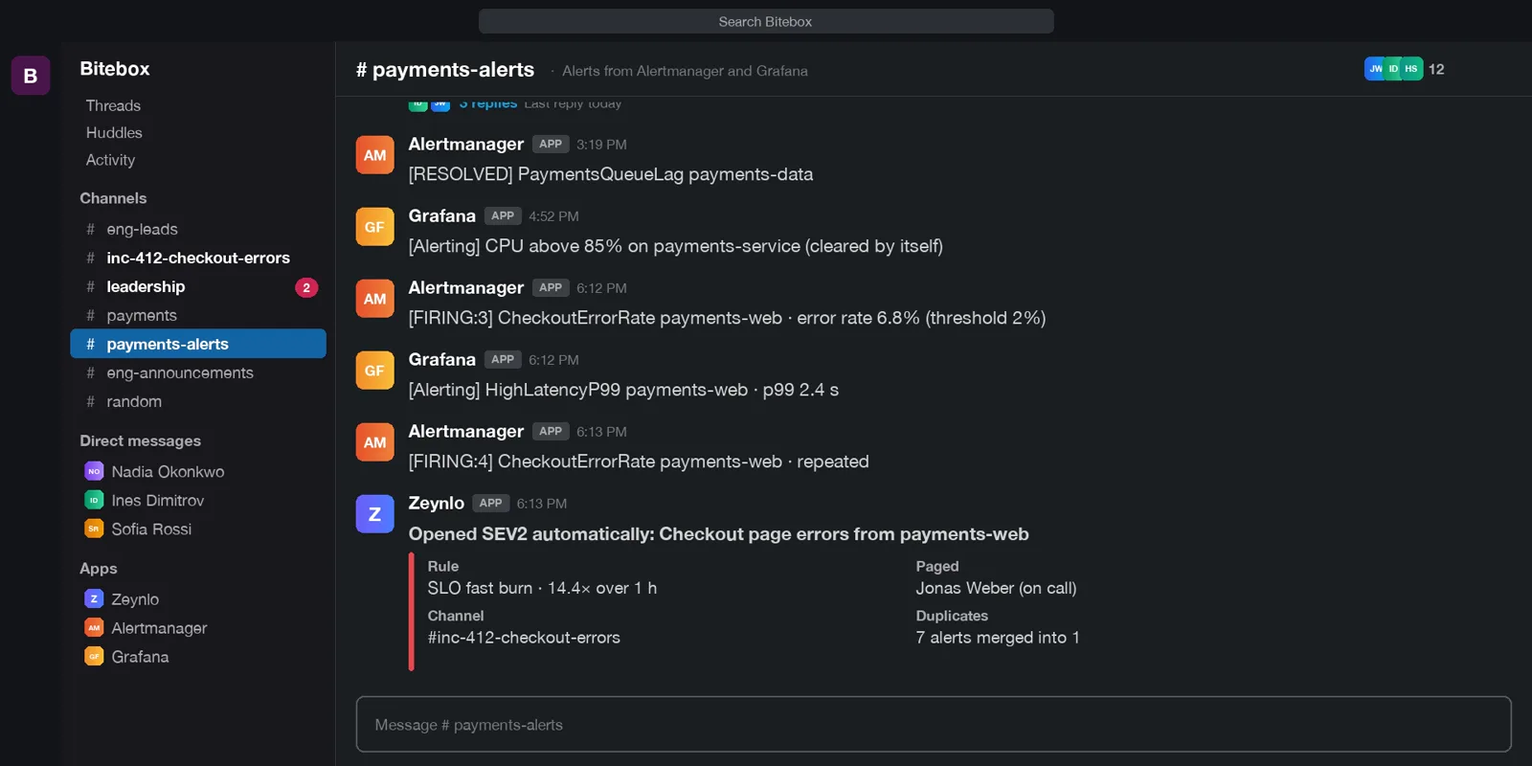Click the Zeynlo sender name on the SEV2 message
This screenshot has width=1532, height=766.
click(437, 504)
